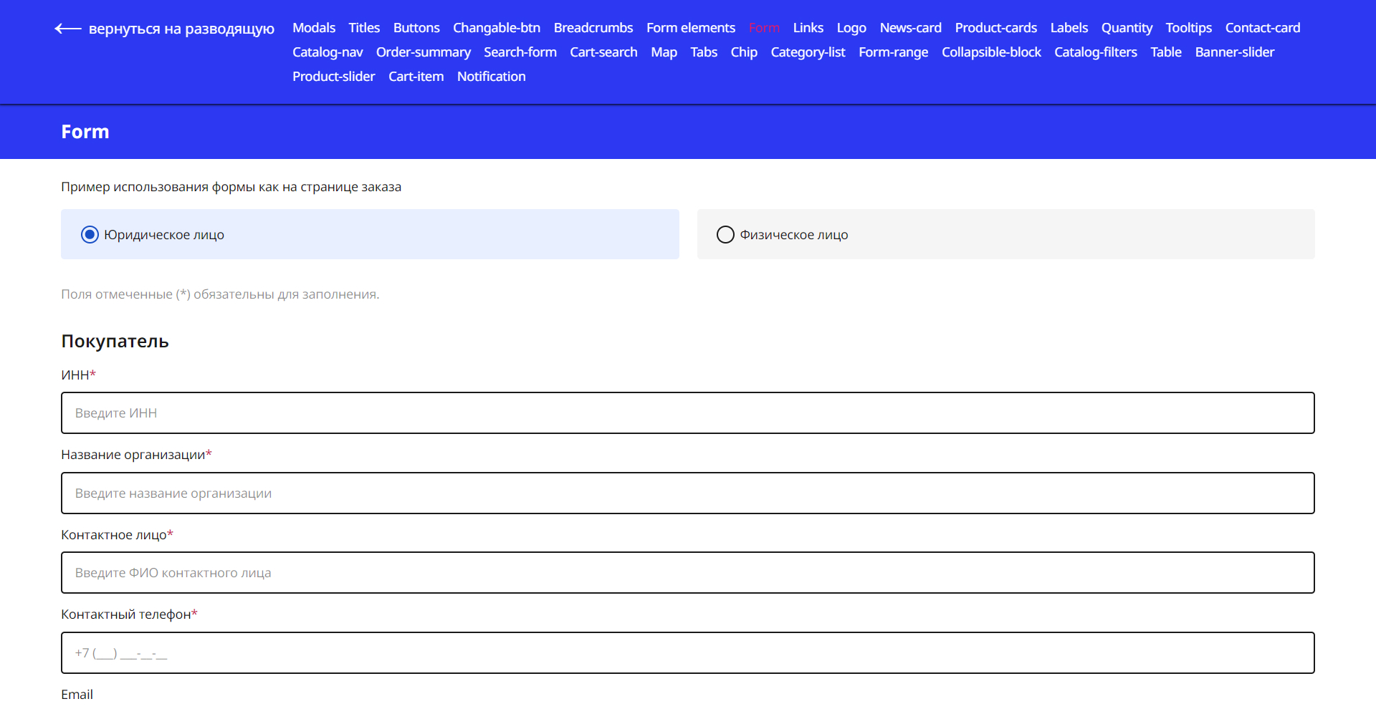Visit the Product-slider section
The width and height of the screenshot is (1376, 709).
333,77
